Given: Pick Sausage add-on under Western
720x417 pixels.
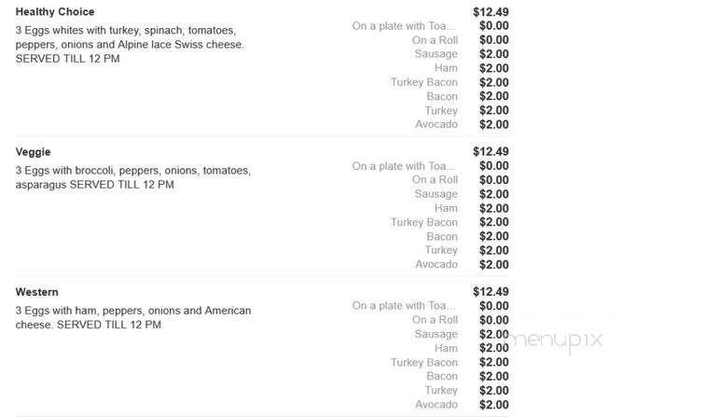Looking at the screenshot, I should pos(436,334).
